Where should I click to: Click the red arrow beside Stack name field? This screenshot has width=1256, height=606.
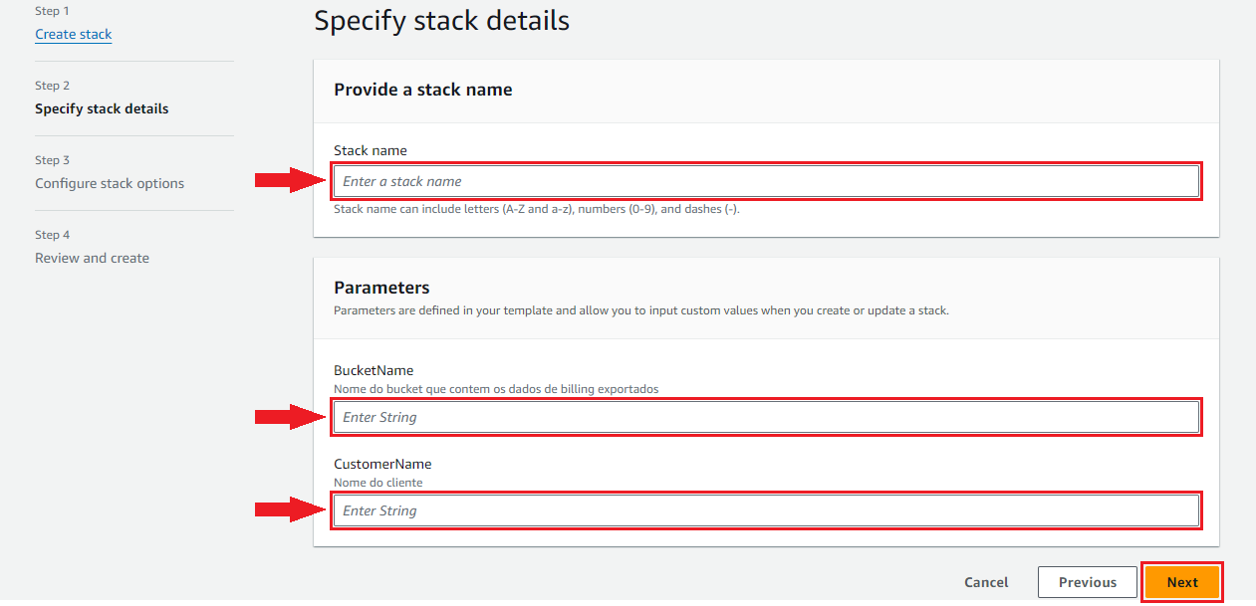point(292,180)
